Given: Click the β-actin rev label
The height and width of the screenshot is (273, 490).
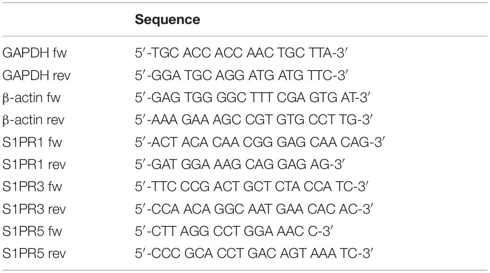Looking at the screenshot, I should point(33,120).
